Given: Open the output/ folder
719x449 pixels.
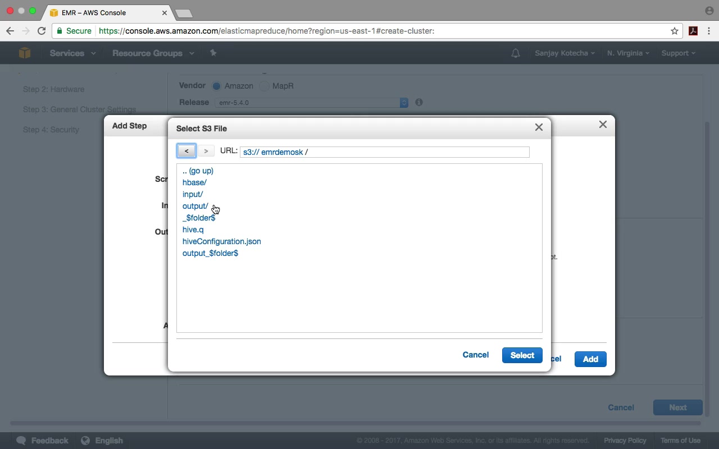Looking at the screenshot, I should point(195,206).
